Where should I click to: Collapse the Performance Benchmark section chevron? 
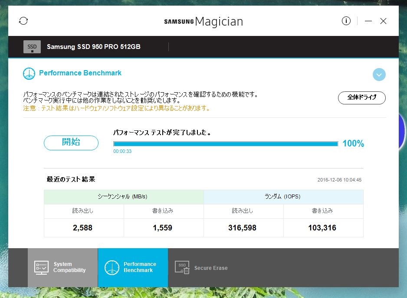379,74
